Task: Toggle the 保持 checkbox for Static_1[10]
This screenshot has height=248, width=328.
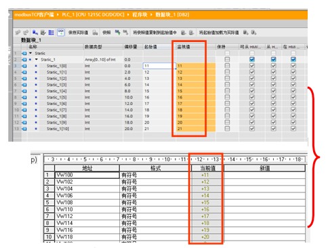Action: tap(227, 129)
